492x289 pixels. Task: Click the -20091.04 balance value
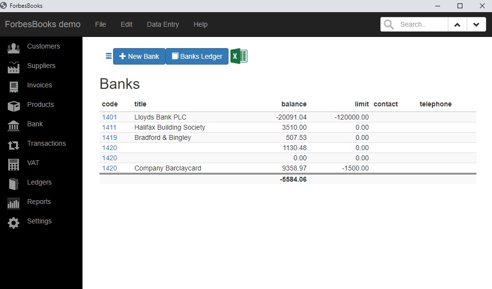(x=291, y=117)
